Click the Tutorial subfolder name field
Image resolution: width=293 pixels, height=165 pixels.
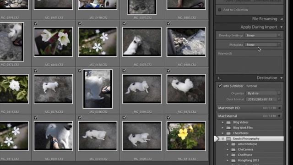pos(263,86)
